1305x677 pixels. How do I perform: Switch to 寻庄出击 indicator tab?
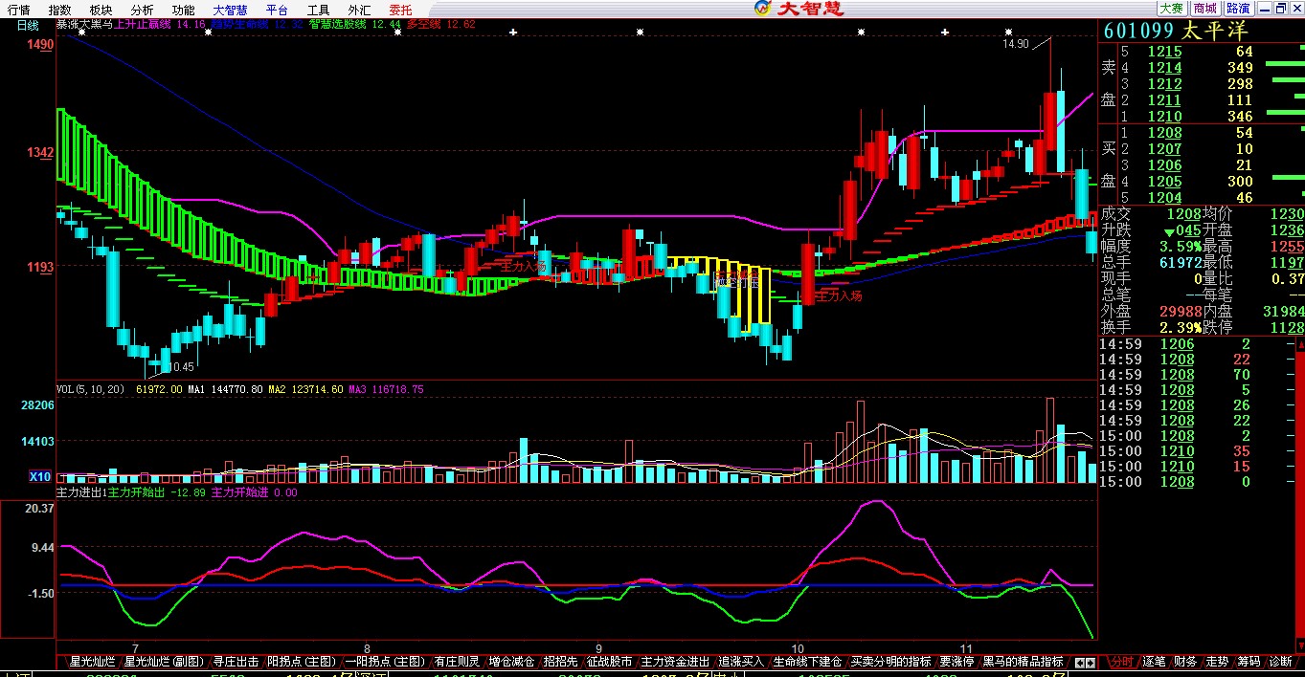pos(236,661)
